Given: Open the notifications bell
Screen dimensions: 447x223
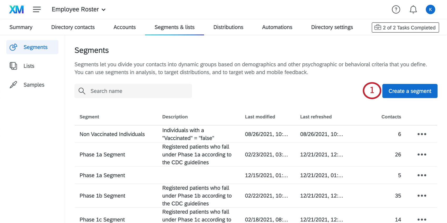Looking at the screenshot, I should (413, 9).
